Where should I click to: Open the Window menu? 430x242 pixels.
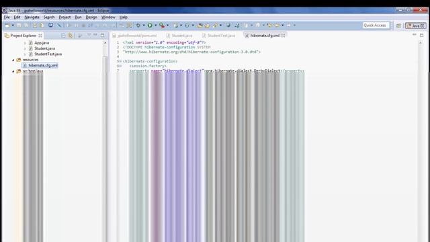108,17
